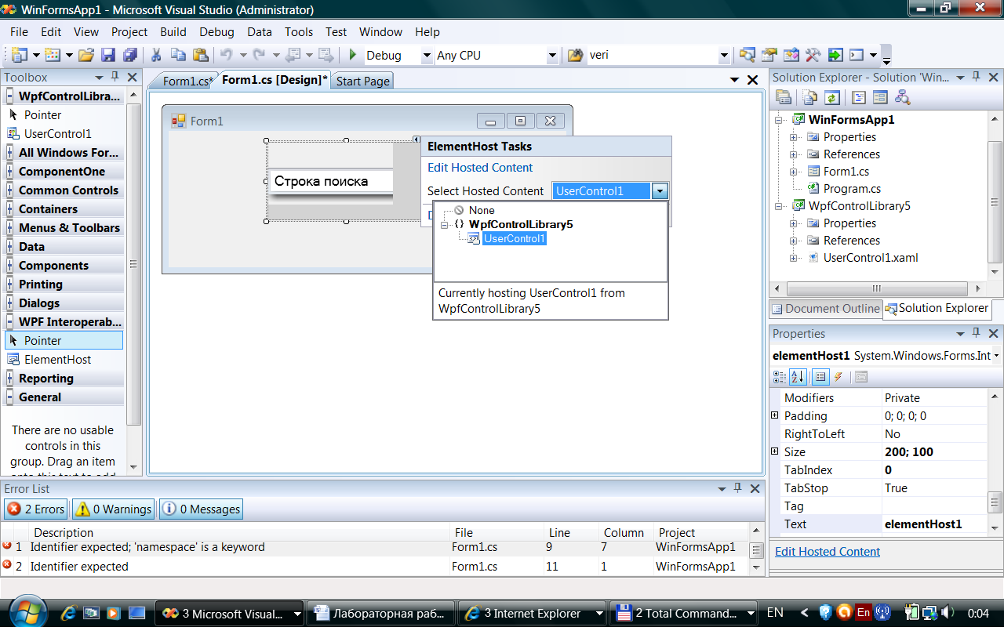Screen dimensions: 1004x627
Task: Open the Debug configuration dropdown
Action: click(x=427, y=56)
